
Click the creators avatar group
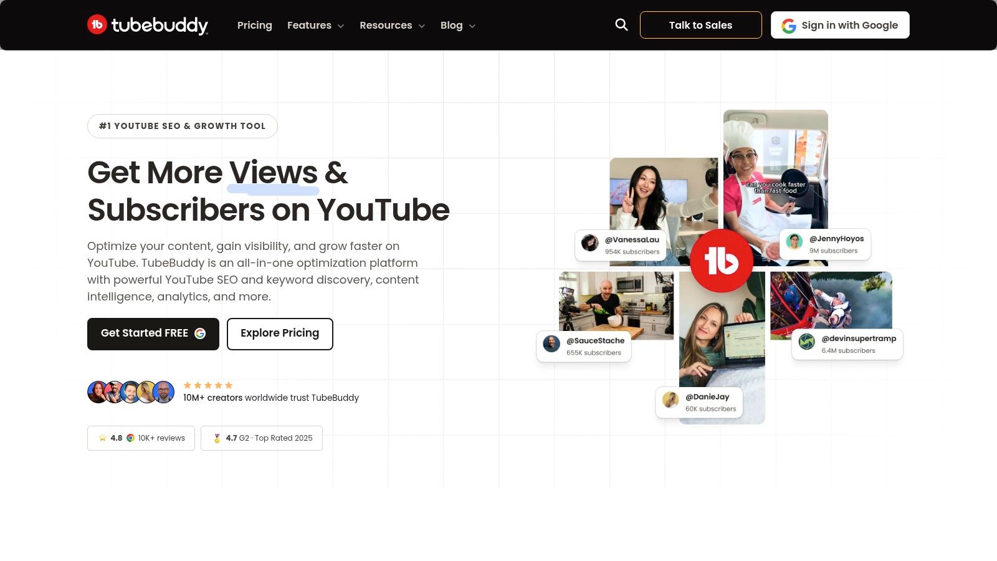(x=131, y=392)
